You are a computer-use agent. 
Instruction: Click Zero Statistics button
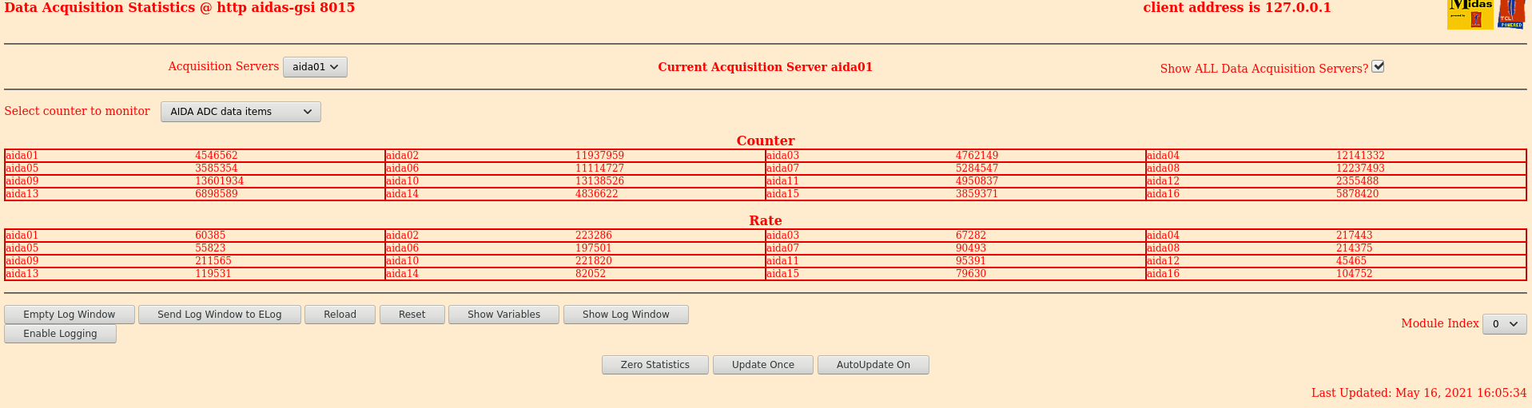(655, 365)
